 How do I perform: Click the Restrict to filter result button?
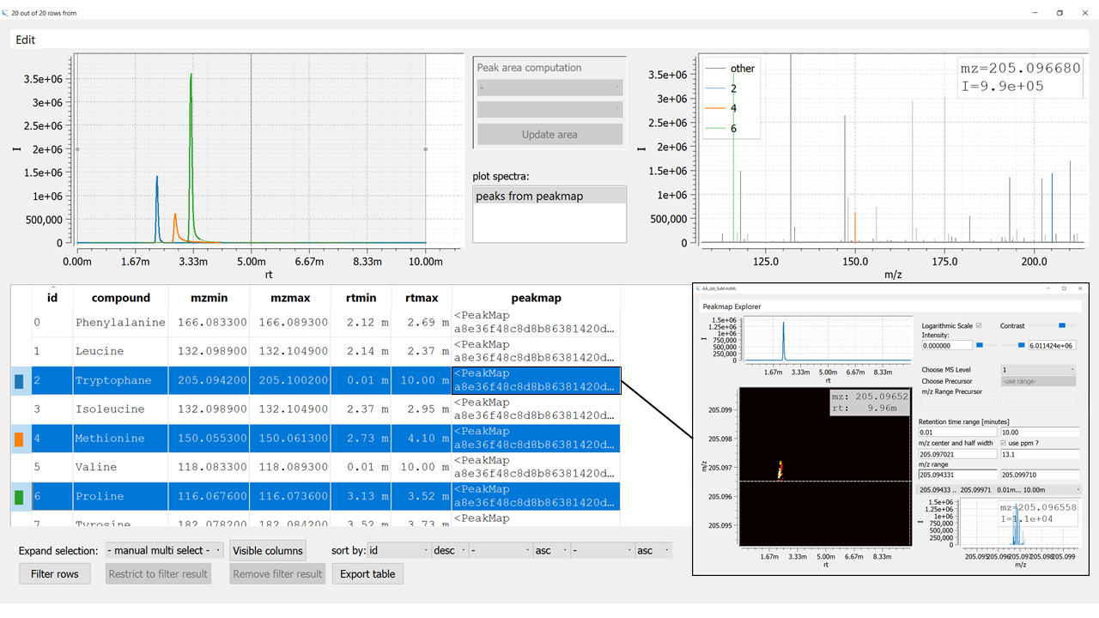tap(158, 574)
